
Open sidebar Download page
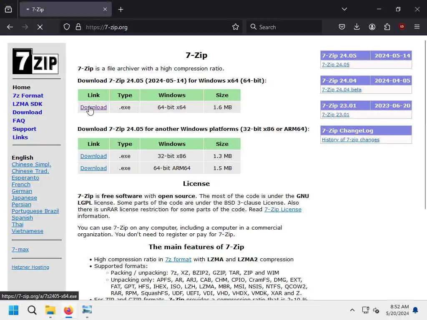point(27,112)
